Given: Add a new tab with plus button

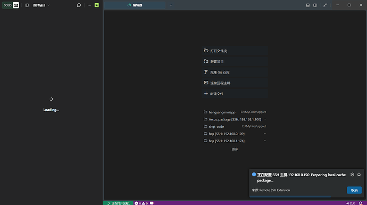Looking at the screenshot, I should click(171, 5).
